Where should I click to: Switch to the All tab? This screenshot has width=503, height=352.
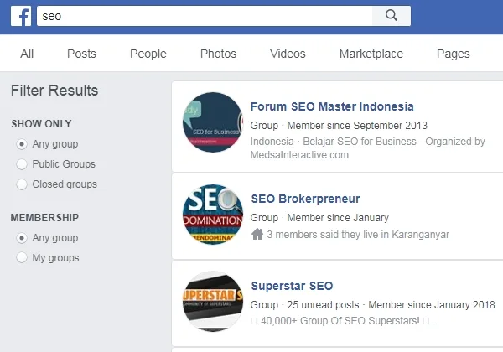tap(27, 54)
